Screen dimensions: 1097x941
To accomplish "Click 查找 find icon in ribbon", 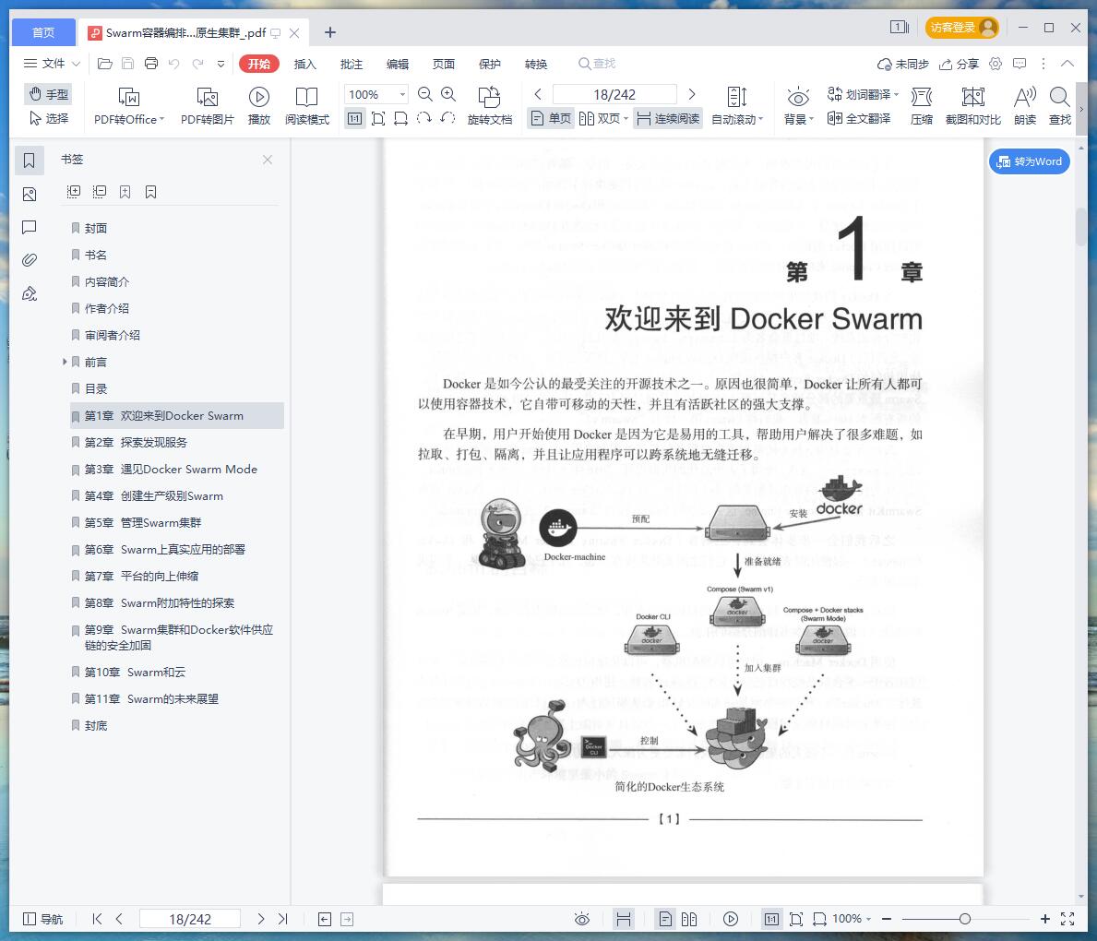I will click(x=1060, y=106).
